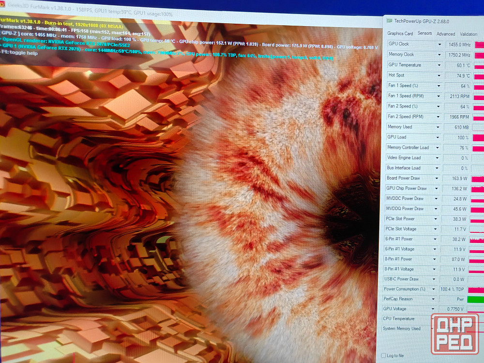
Task: Select the Sensors tab
Action: click(424, 33)
